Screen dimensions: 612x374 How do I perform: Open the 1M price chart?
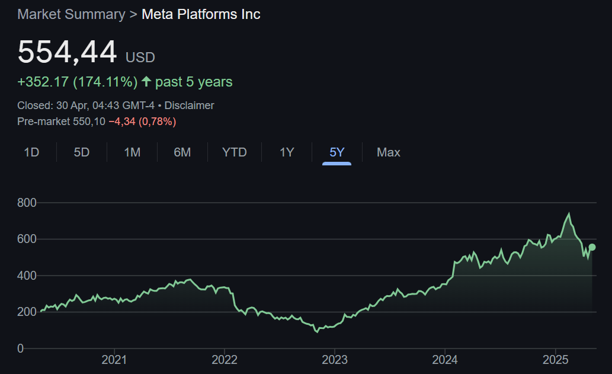132,152
